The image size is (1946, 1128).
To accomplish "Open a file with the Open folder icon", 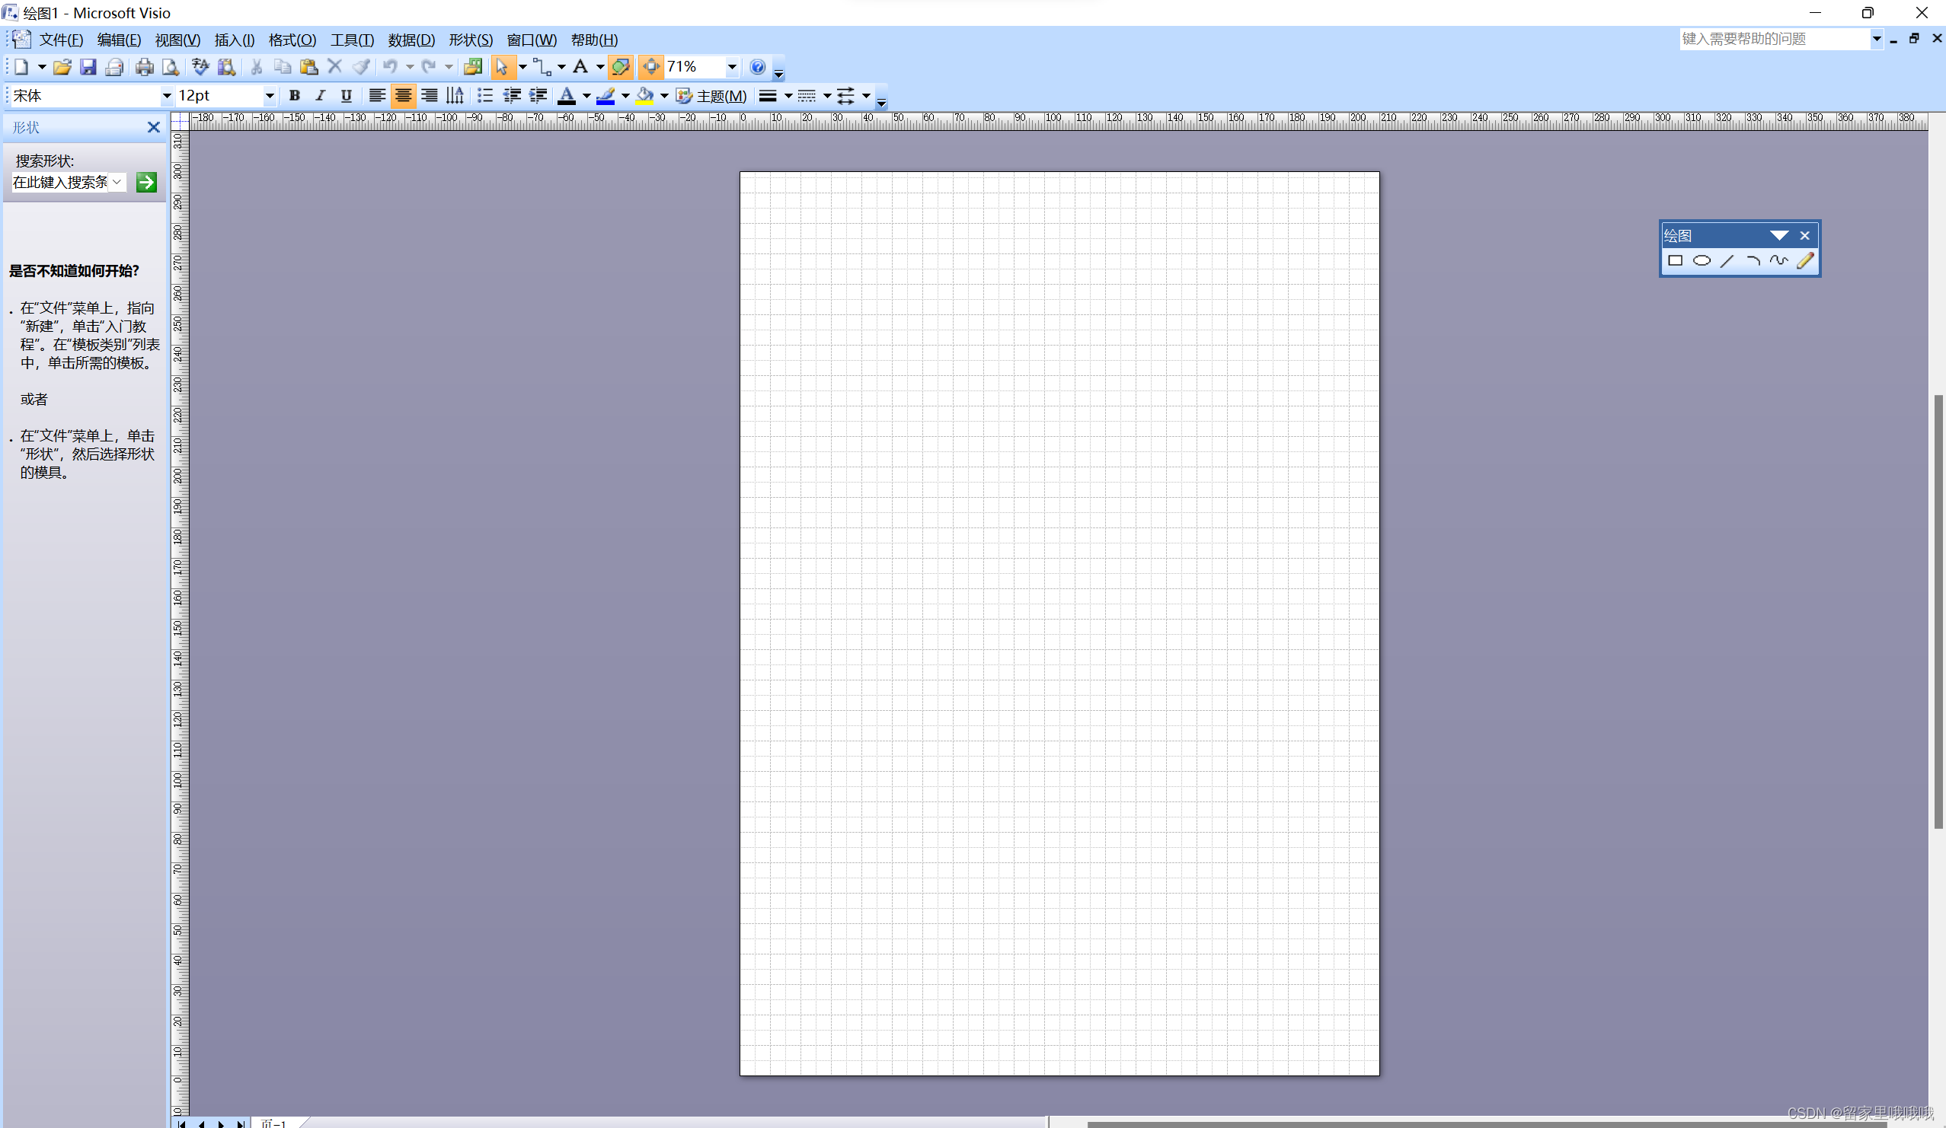I will (62, 67).
